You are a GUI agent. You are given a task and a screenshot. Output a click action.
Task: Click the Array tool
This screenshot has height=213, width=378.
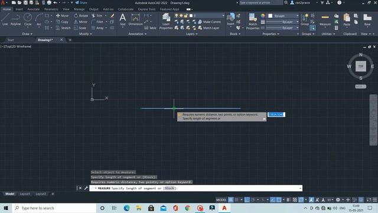[x=97, y=28]
